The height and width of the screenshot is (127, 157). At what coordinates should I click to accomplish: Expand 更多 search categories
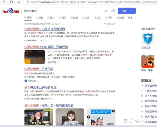[130, 18]
